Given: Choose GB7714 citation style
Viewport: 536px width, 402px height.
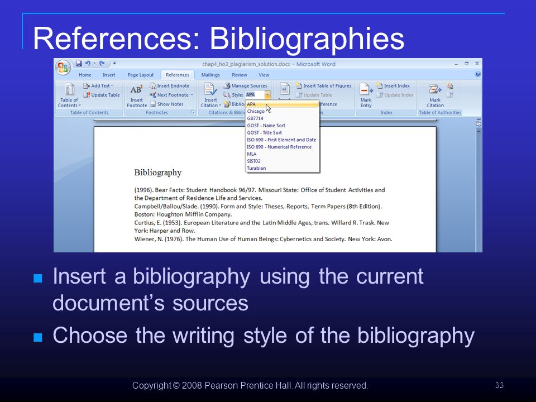Looking at the screenshot, I should pos(283,118).
